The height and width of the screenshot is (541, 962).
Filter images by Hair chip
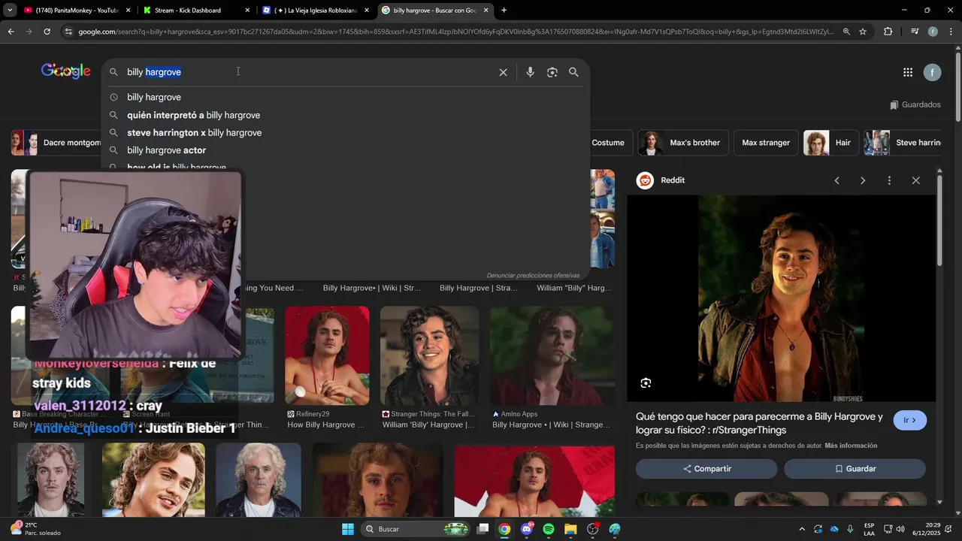830,143
